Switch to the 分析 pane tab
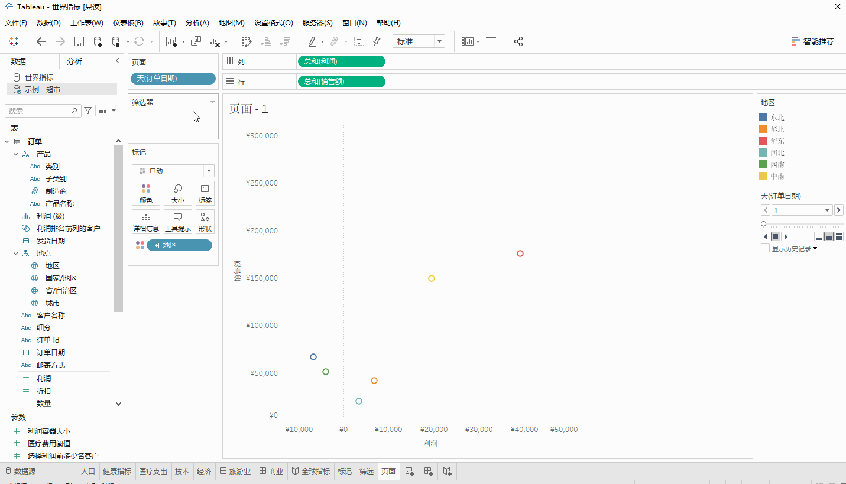This screenshot has width=846, height=484. pyautogui.click(x=74, y=61)
